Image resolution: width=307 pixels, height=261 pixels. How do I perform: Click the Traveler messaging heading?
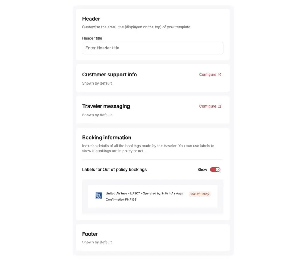(x=106, y=106)
